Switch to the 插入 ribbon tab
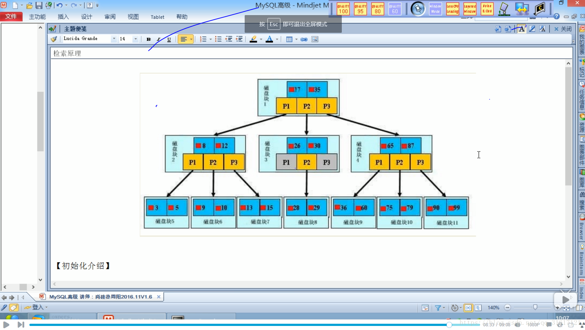 pos(63,17)
